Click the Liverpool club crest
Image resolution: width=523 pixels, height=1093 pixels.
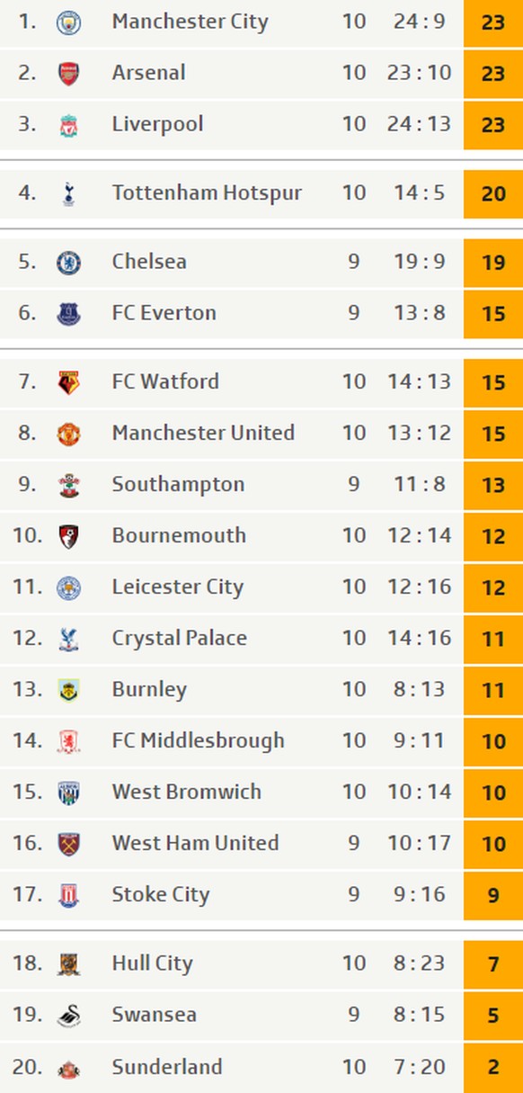pyautogui.click(x=68, y=125)
